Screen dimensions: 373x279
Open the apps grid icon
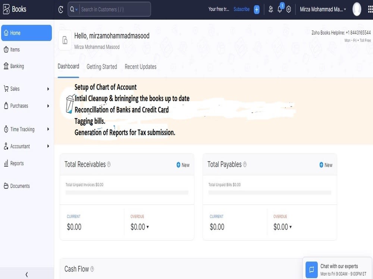tap(370, 9)
